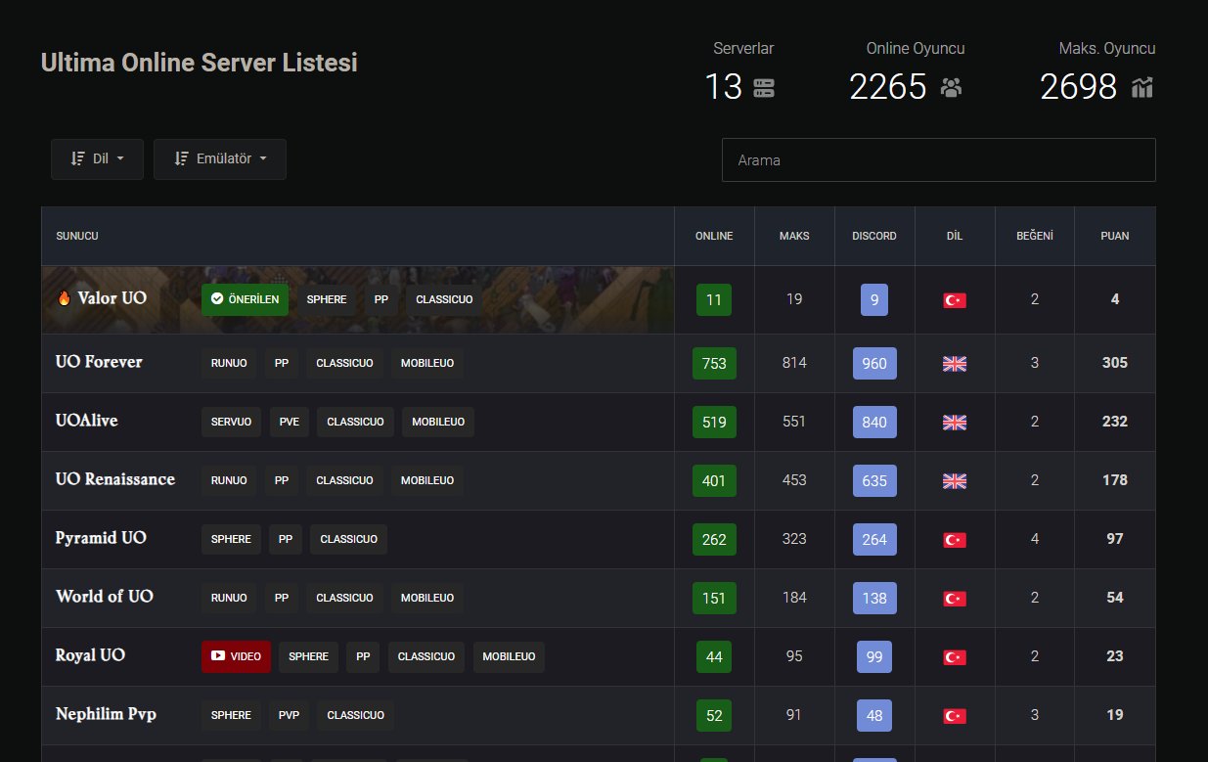1208x762 pixels.
Task: Click the fire icon next to Valor UO
Action: (65, 298)
